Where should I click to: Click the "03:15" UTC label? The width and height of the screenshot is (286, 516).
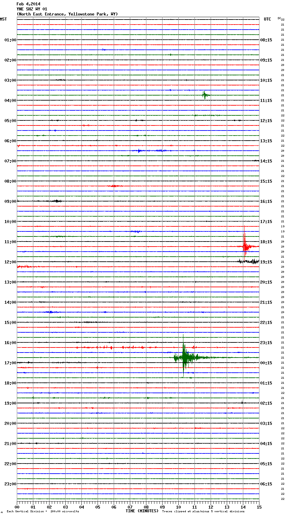266,423
